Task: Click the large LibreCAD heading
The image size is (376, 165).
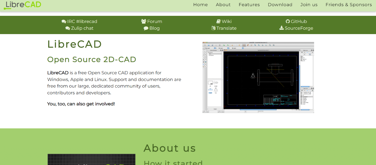Action: 74,44
